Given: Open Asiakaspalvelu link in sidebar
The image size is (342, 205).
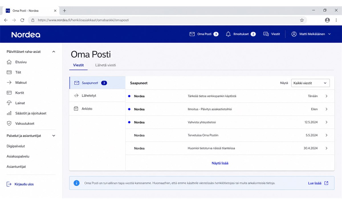Looking at the screenshot, I should point(18,156).
